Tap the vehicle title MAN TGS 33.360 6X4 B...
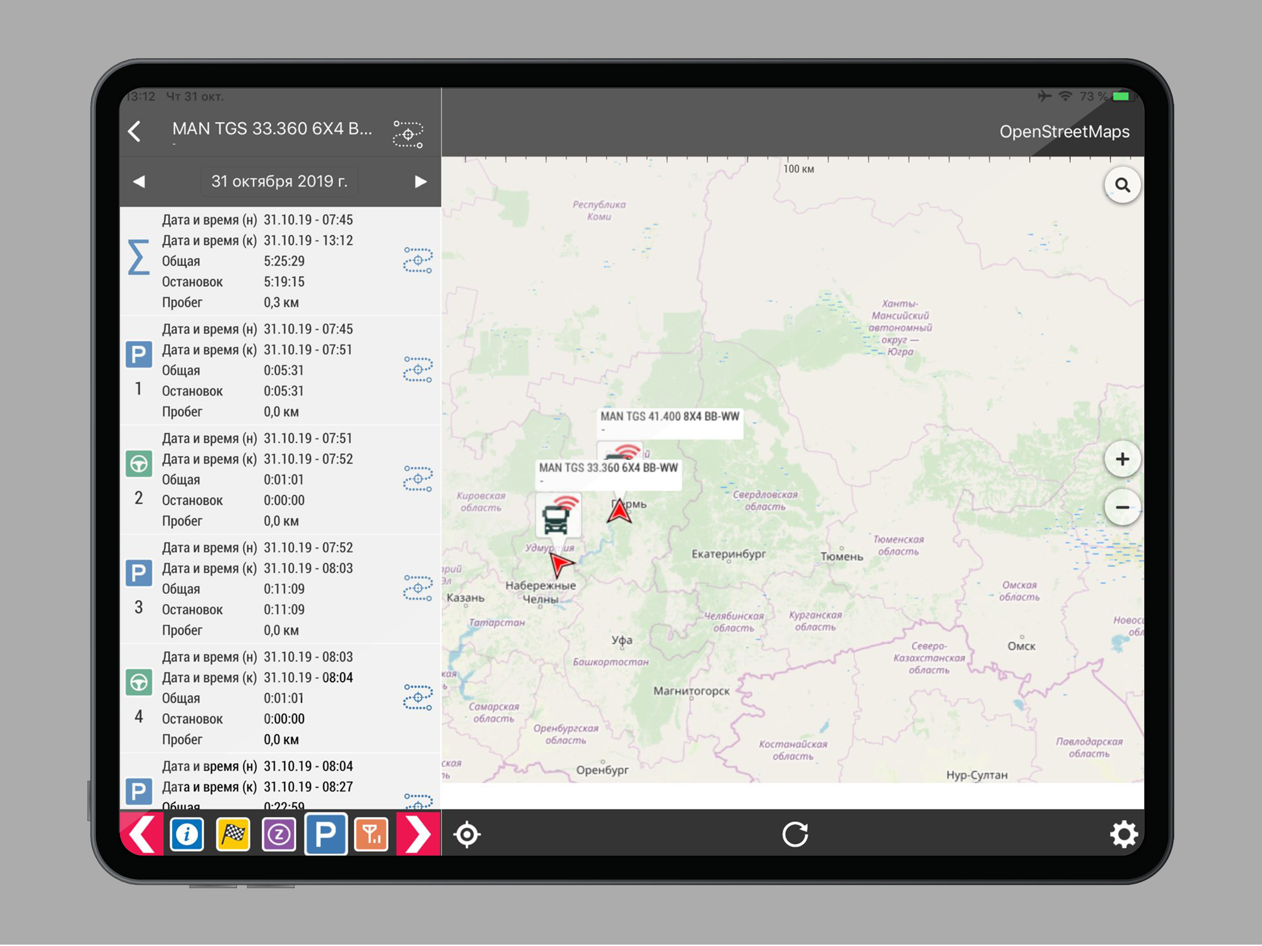This screenshot has height=946, width=1262. (272, 129)
